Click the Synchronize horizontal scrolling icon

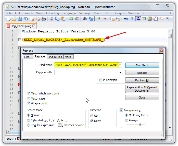click(x=118, y=19)
